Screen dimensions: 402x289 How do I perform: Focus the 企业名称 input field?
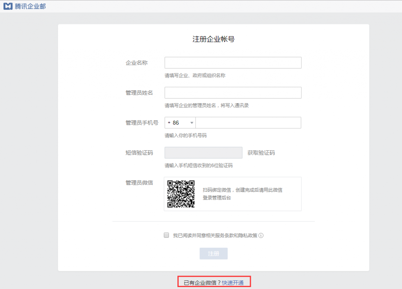[233, 63]
